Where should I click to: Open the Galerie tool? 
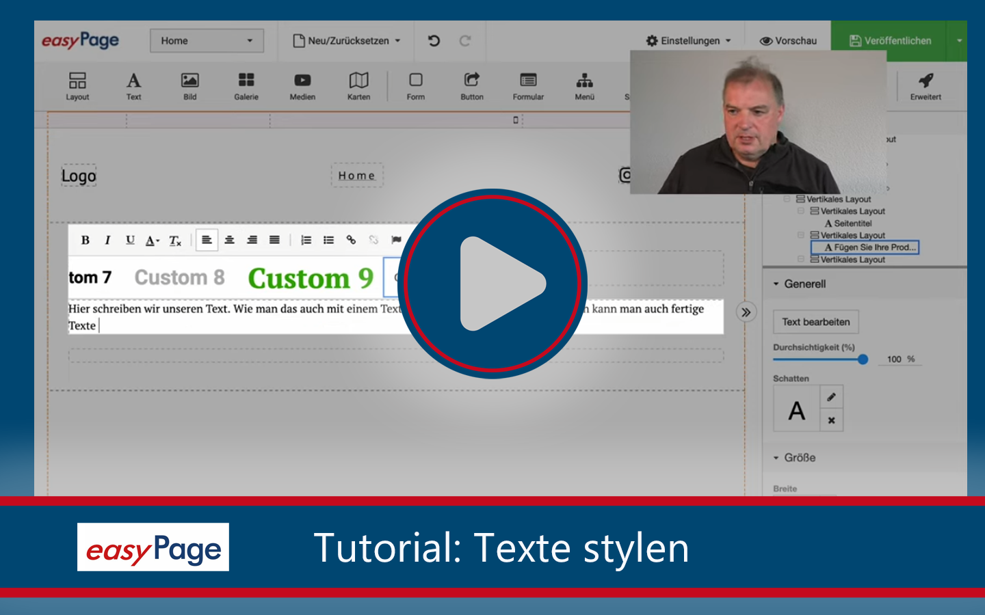click(246, 85)
